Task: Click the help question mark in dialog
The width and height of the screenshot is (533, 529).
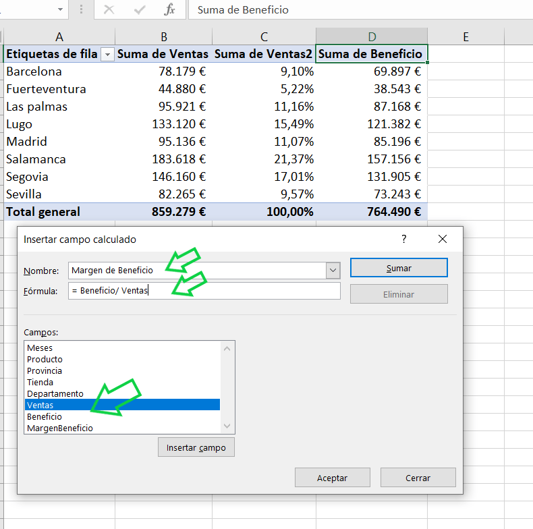Action: 404,239
